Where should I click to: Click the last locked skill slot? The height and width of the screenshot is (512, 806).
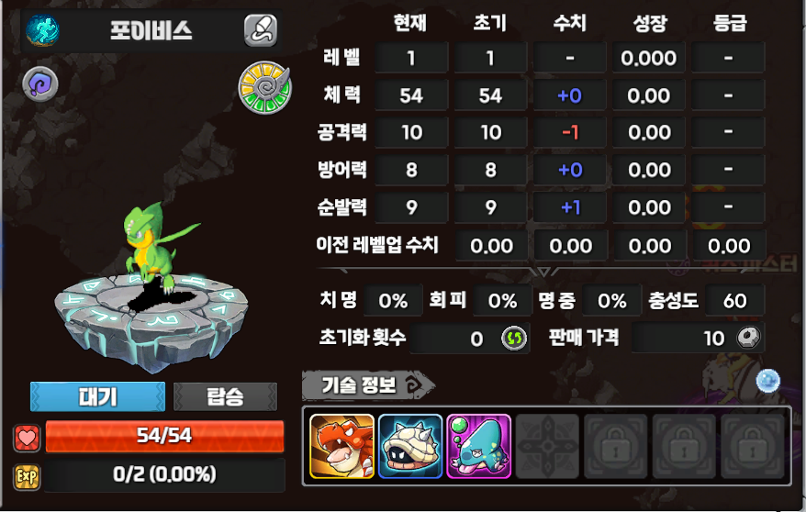(x=753, y=446)
